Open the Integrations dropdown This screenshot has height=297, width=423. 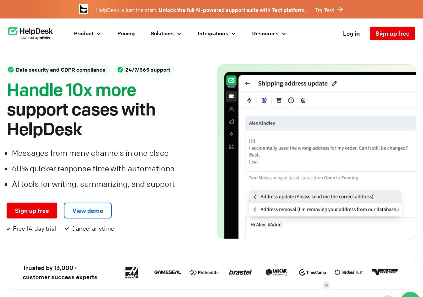[216, 34]
